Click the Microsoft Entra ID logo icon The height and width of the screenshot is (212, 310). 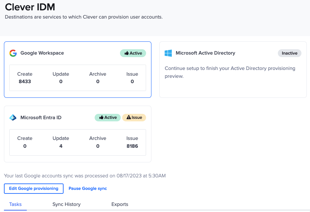(x=13, y=117)
